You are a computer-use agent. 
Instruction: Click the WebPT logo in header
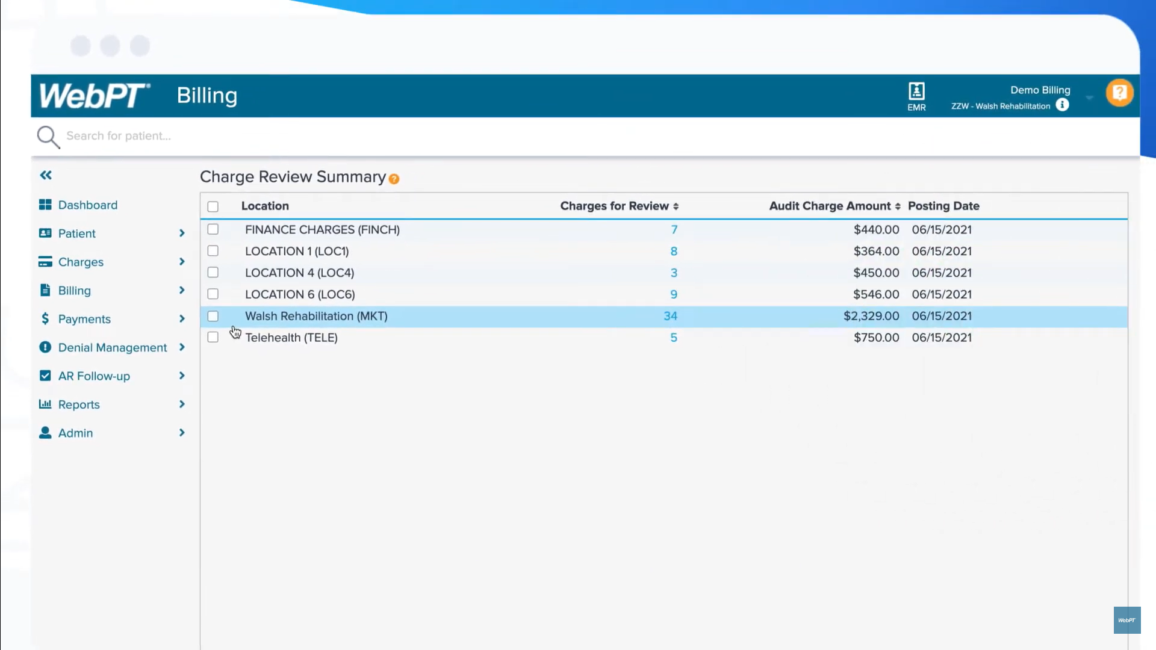(x=95, y=96)
